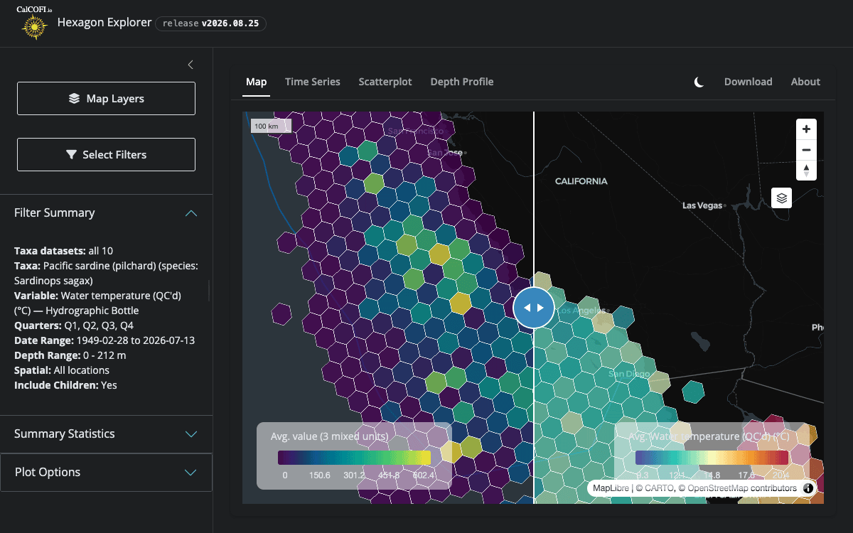Click the Las Vegas map label
853x533 pixels.
[702, 205]
